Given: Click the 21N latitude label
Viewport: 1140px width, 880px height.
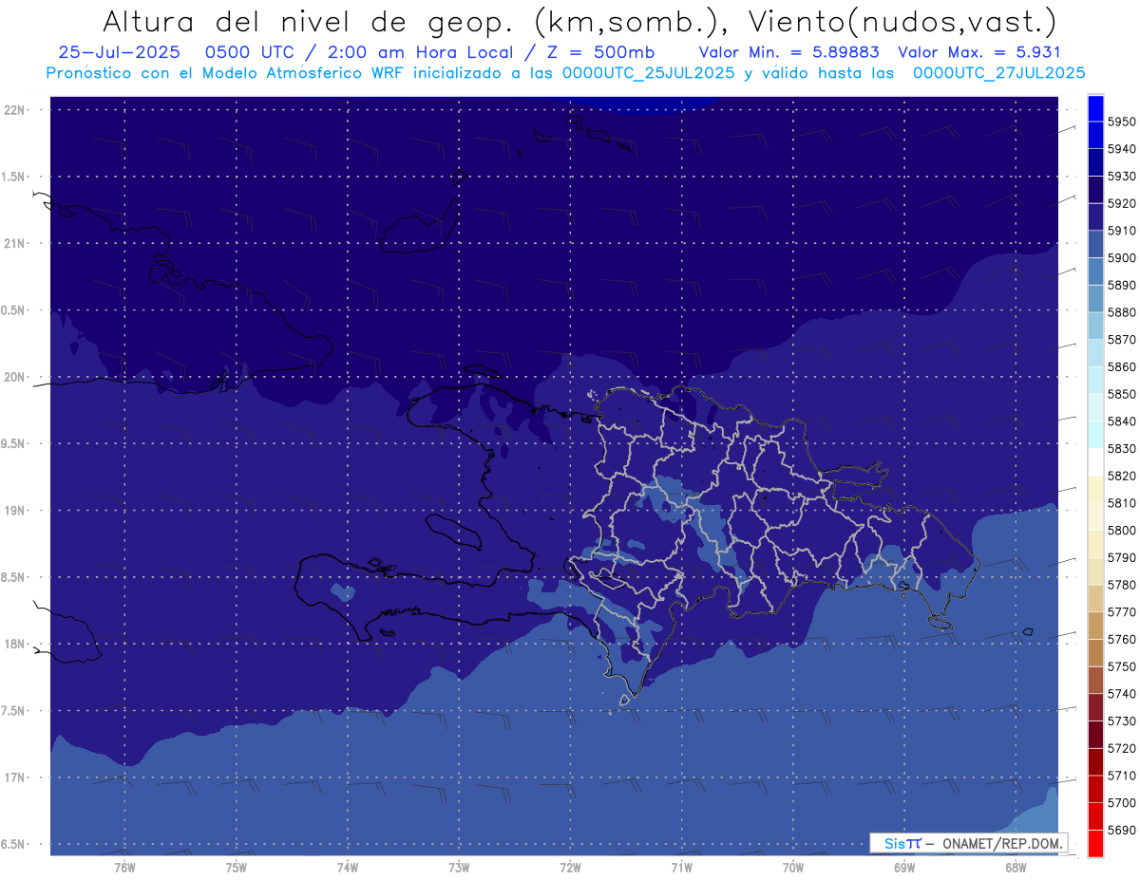Looking at the screenshot, I should coord(14,244).
